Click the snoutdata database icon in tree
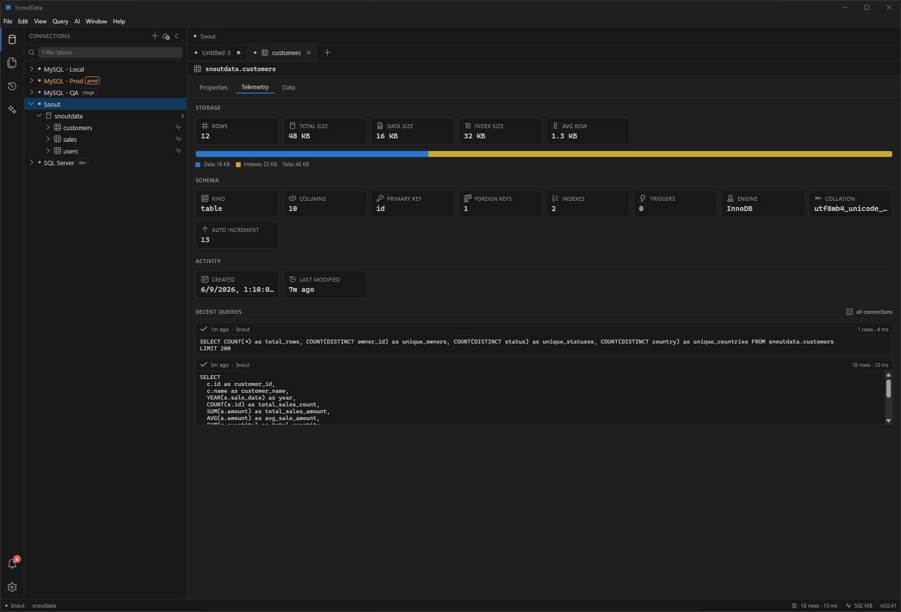Viewport: 901px width, 612px height. 49,116
